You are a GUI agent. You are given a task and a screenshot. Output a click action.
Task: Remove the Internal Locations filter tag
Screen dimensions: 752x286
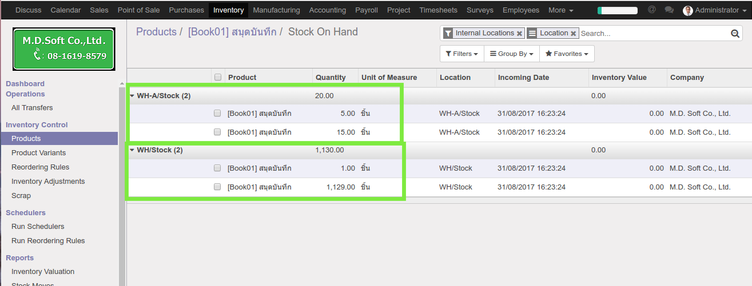pyautogui.click(x=519, y=34)
